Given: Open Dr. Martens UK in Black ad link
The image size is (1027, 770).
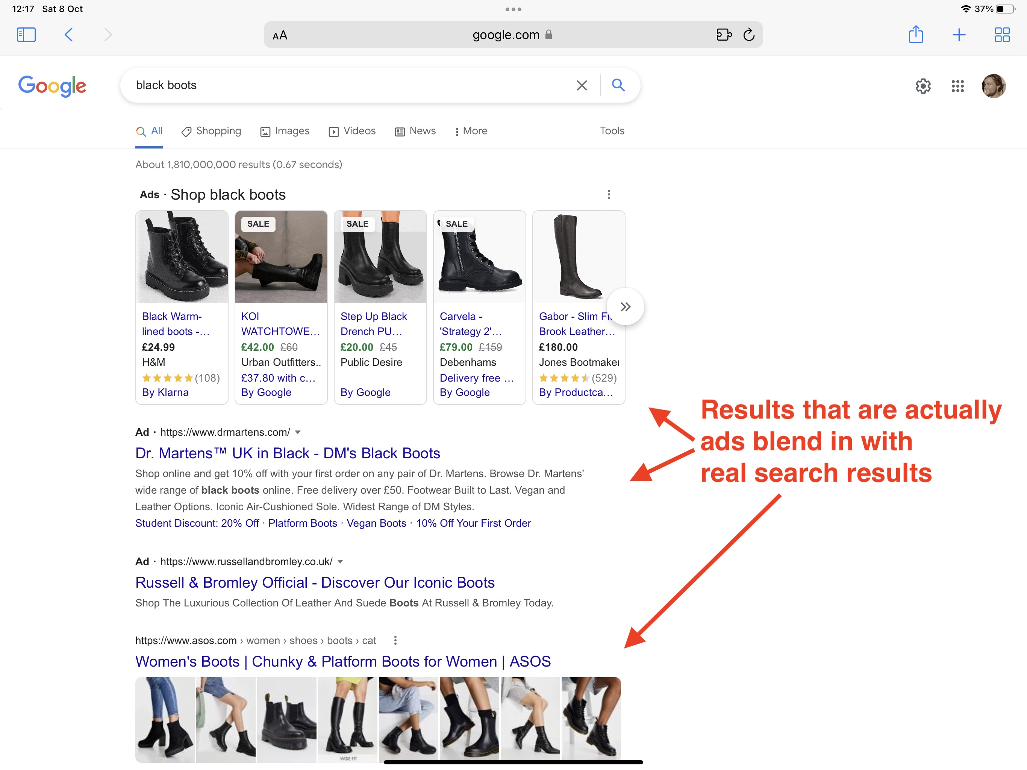Looking at the screenshot, I should click(x=288, y=453).
